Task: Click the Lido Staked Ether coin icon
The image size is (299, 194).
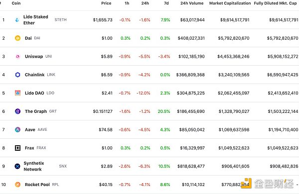Action: tap(17, 20)
